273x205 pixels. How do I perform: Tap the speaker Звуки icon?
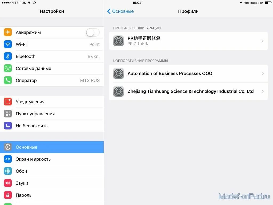point(8,183)
